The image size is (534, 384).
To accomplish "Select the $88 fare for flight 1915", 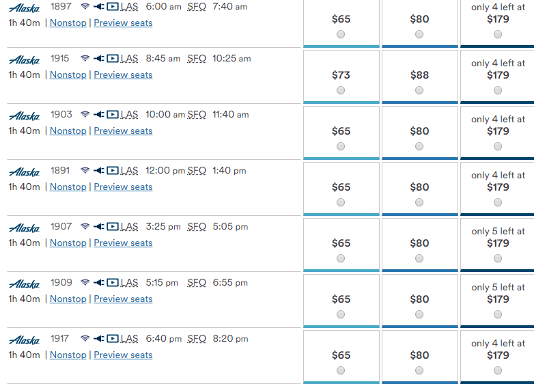I will click(419, 90).
